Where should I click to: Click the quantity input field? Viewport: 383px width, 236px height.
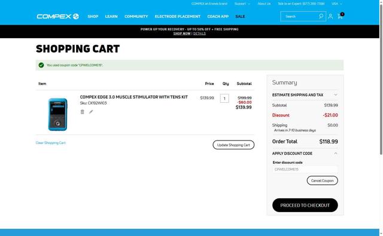[224, 99]
